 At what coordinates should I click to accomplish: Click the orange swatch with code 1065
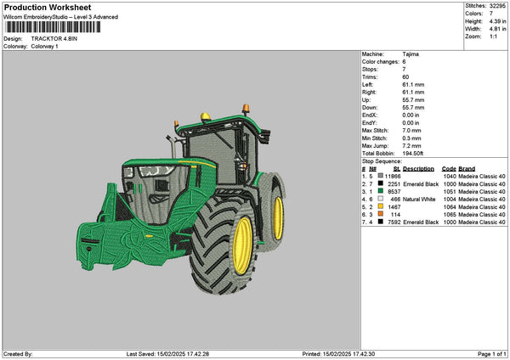click(x=378, y=214)
